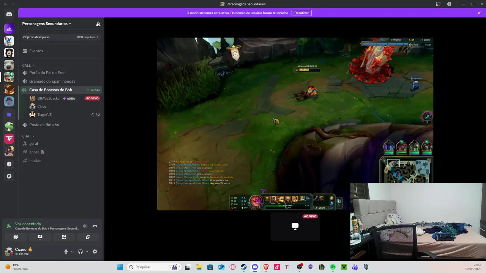486x273 pixels.
Task: Open the green dollar sign server
Action: 9,126
